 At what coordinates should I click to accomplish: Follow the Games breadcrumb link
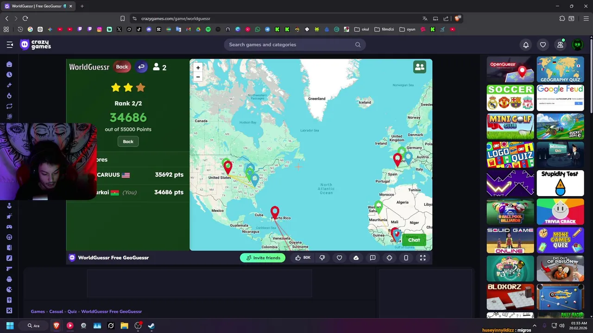pos(38,312)
